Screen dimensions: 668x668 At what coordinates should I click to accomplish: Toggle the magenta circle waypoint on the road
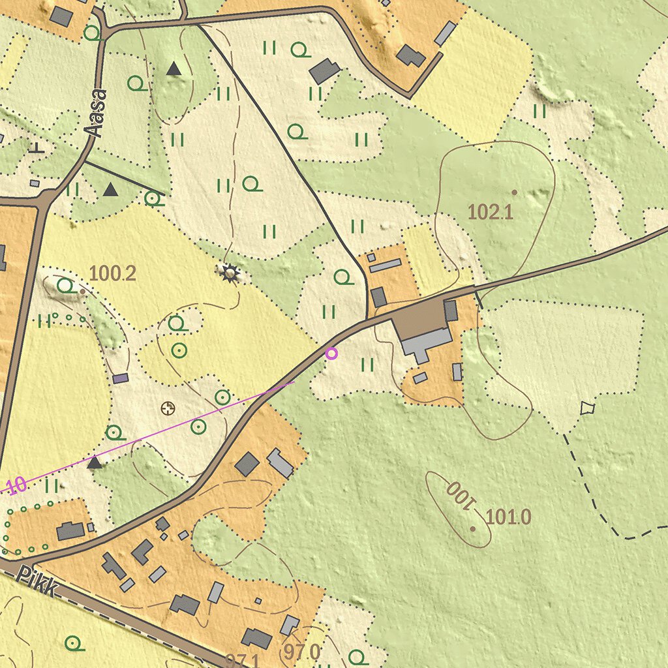[x=331, y=354]
